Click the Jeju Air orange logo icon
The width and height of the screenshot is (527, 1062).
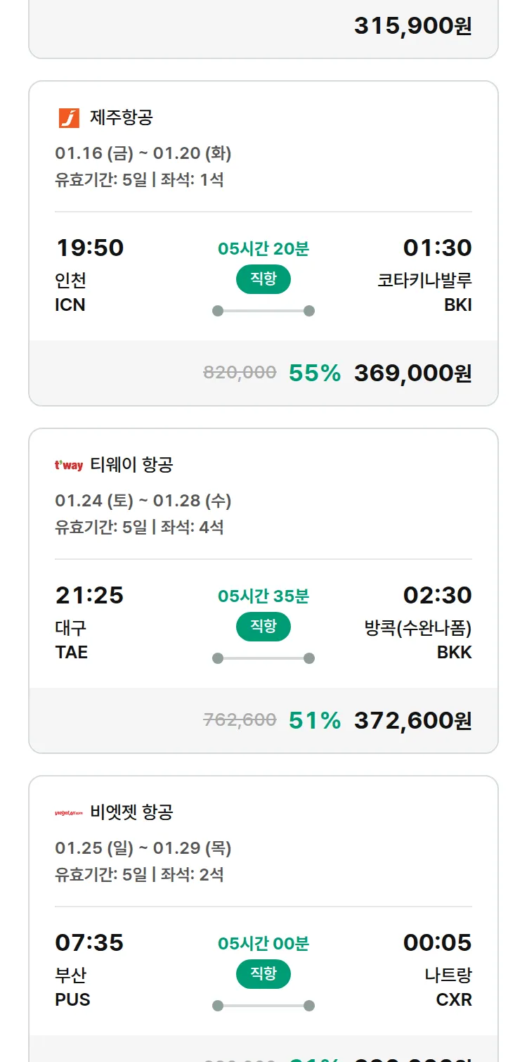click(x=69, y=117)
